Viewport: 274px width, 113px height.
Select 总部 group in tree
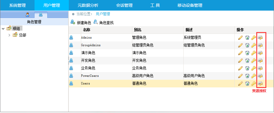click(22, 35)
